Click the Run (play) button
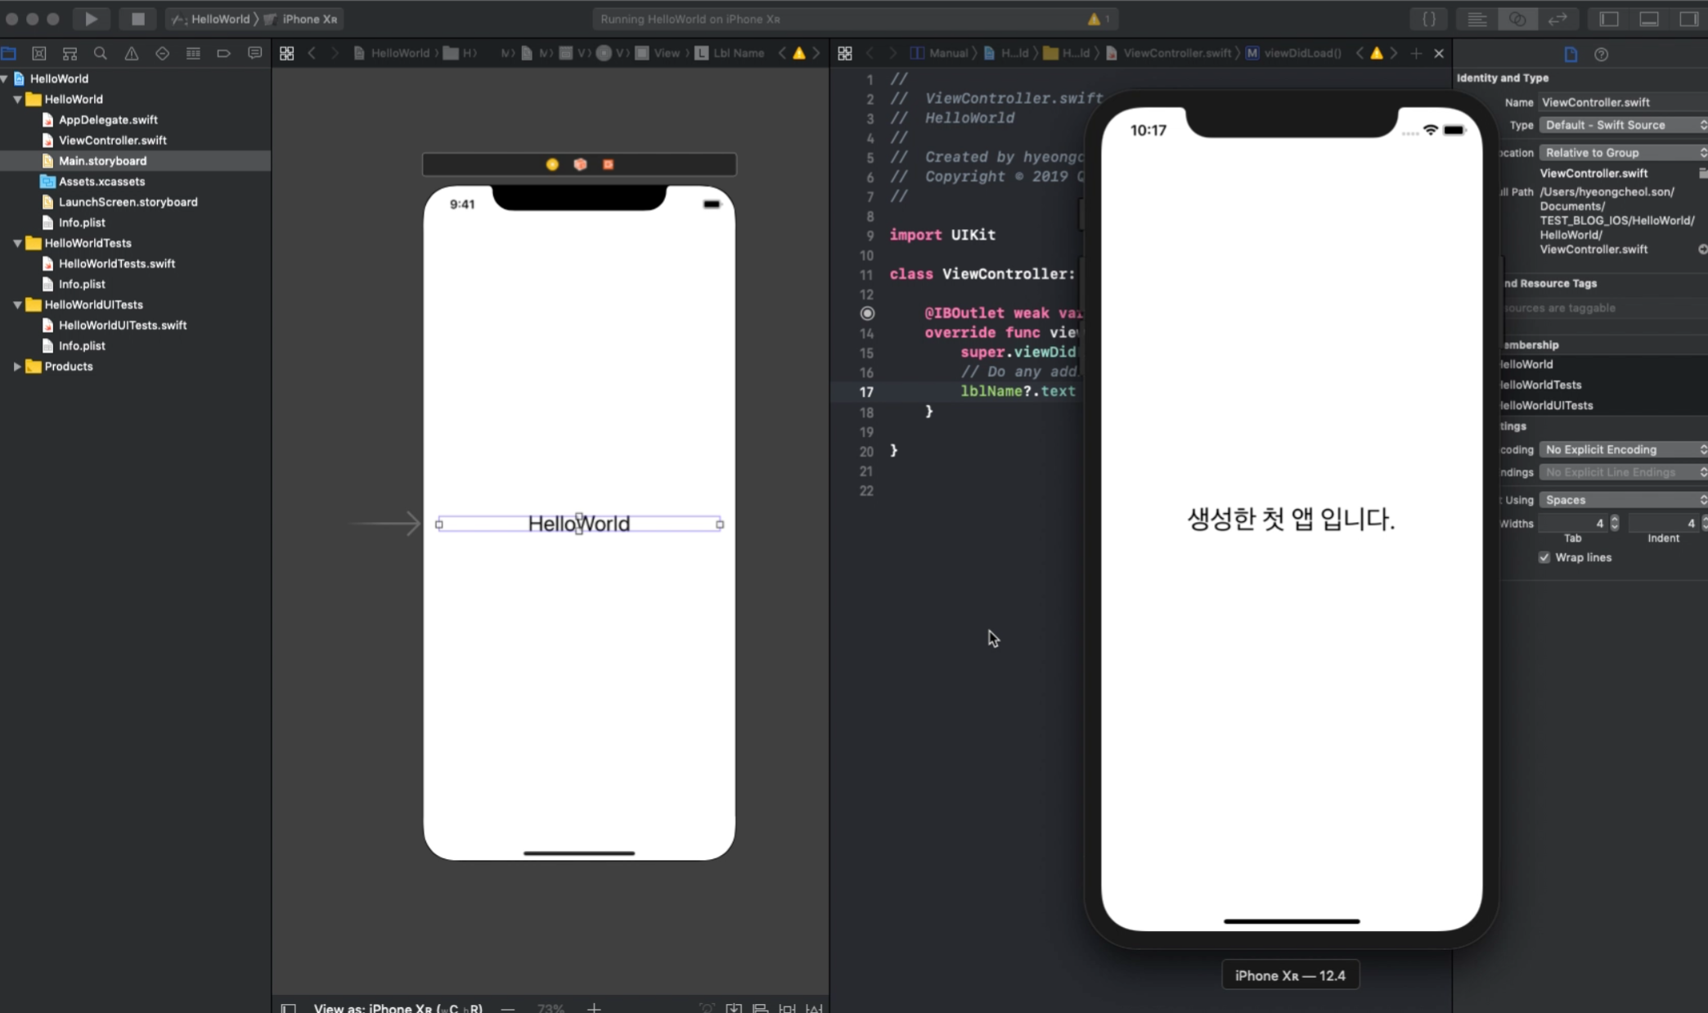 tap(91, 19)
